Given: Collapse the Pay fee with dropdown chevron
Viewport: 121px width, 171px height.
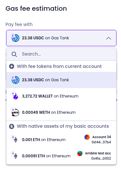Looking at the screenshot, I should pos(108,38).
